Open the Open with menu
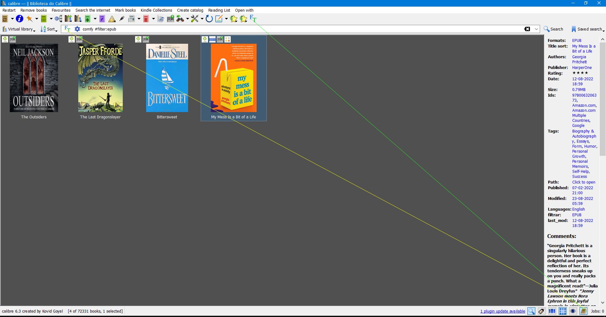 [244, 10]
